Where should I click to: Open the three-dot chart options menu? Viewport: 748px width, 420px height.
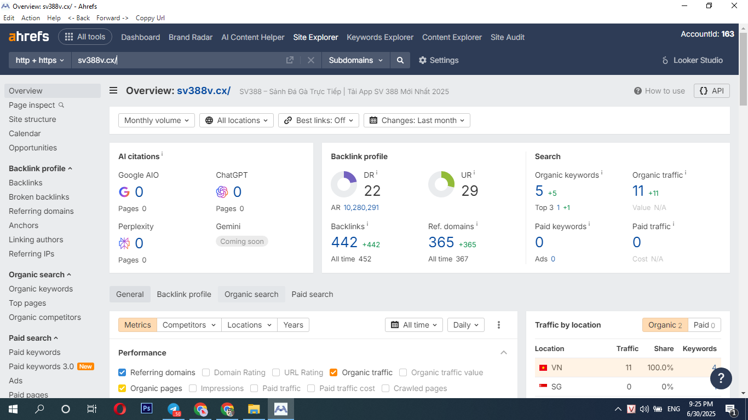(x=499, y=325)
